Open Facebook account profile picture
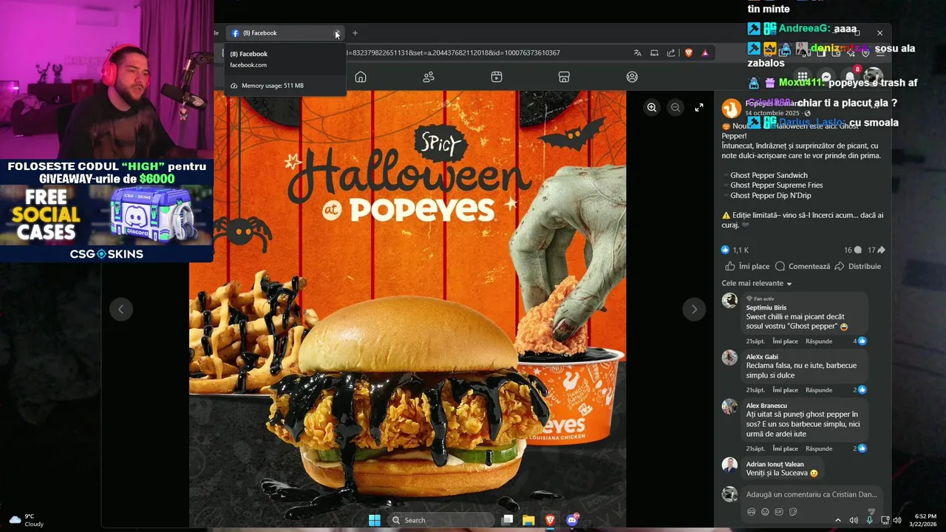The width and height of the screenshot is (946, 532). (874, 76)
